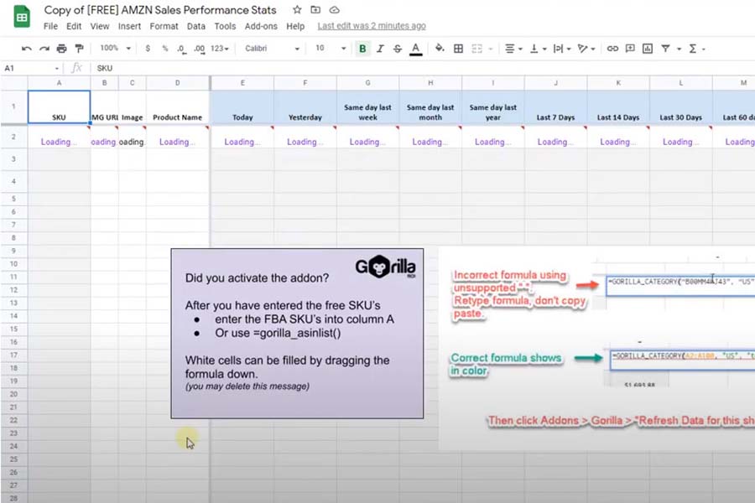Screen dimensions: 755x503
Task: Click the Gorilla ROI logo image
Action: tap(385, 267)
